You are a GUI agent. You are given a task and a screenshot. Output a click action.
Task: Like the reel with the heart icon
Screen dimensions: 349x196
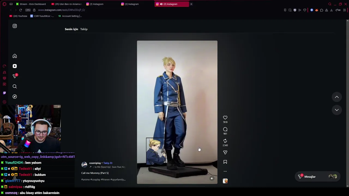(225, 118)
